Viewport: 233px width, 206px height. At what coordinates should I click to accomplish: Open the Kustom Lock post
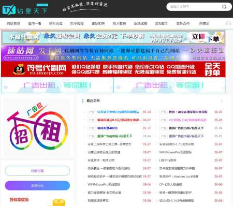179,176
